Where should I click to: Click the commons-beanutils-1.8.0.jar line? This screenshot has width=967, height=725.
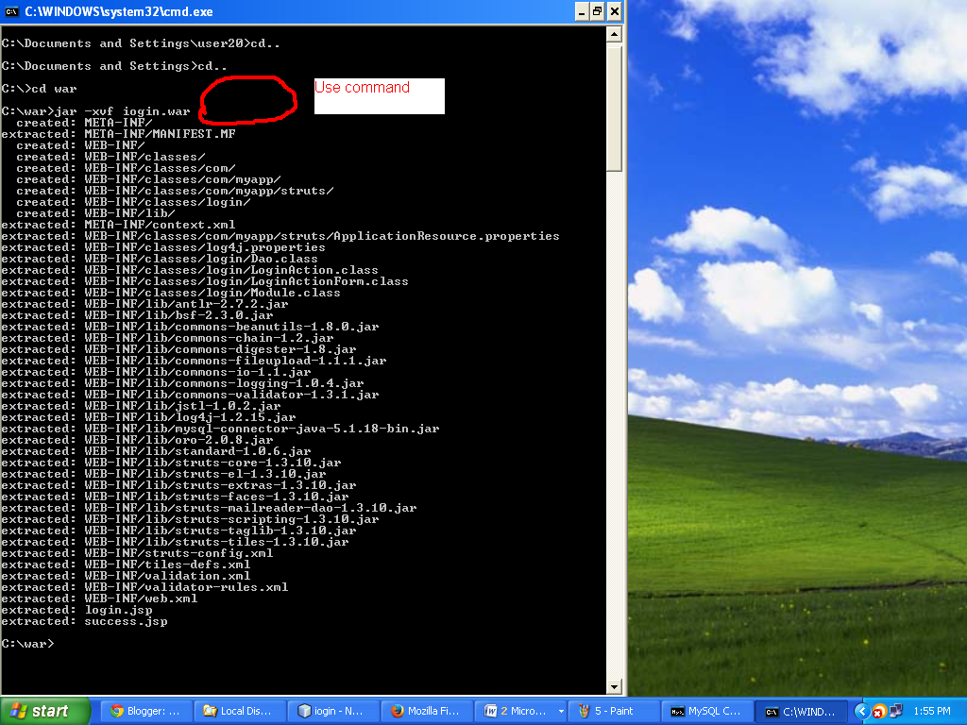coord(190,327)
